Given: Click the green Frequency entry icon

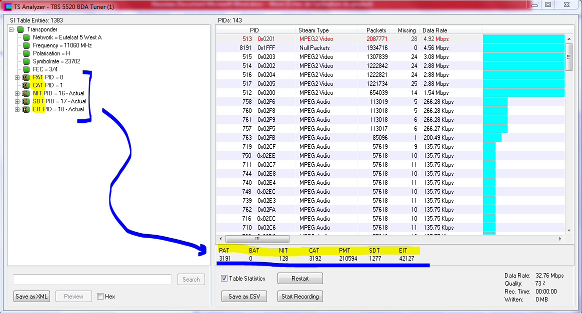Looking at the screenshot, I should 27,45.
